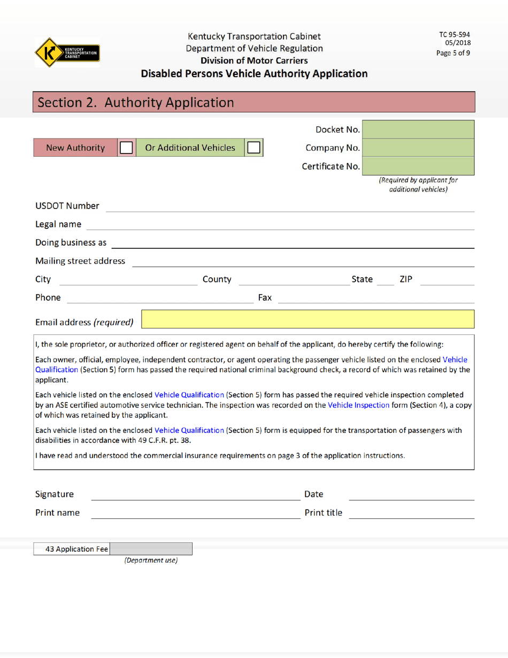The image size is (508, 658).
Task: Click the Fax field
Action: pos(374,300)
